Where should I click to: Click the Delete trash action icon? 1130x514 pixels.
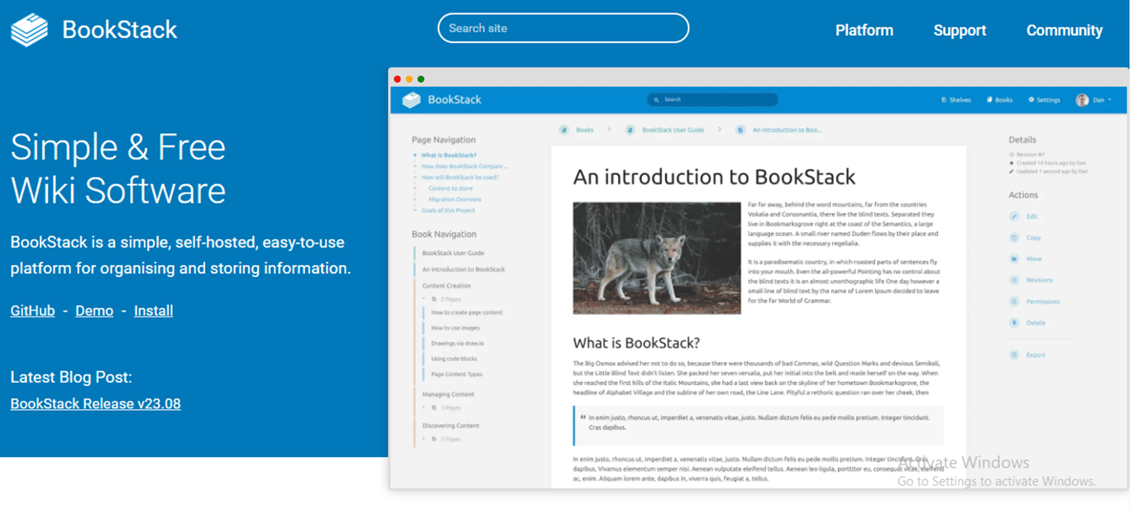coord(1014,323)
